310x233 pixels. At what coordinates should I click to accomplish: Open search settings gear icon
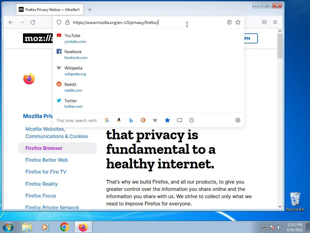point(238,120)
